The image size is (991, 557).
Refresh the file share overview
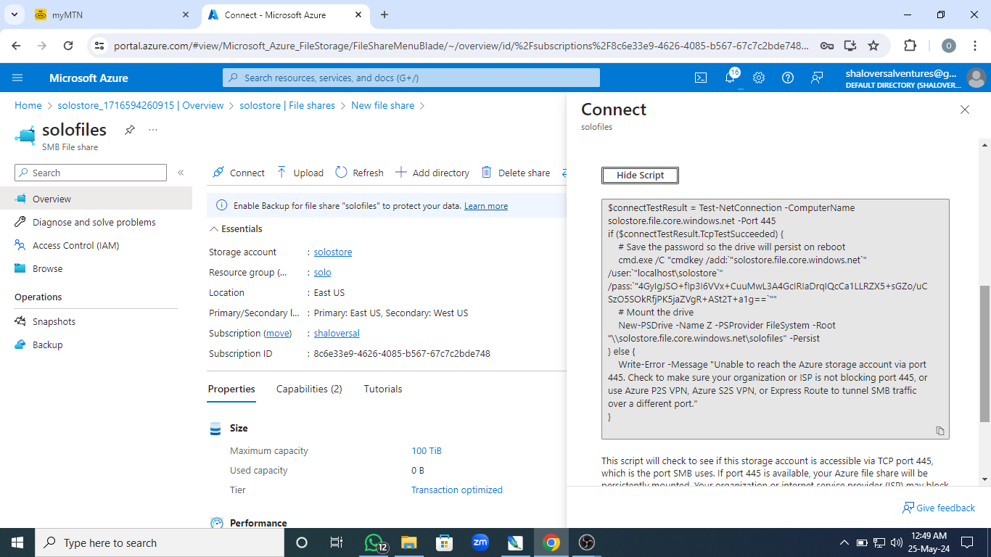coord(359,173)
